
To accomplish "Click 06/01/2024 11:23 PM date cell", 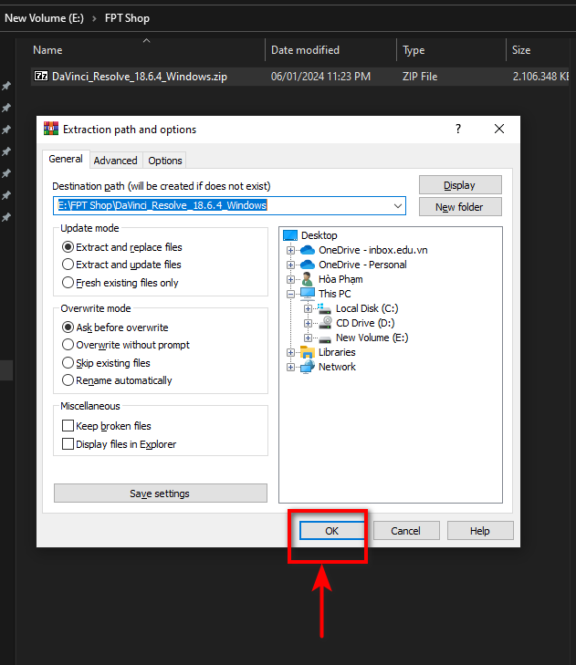I will tap(321, 77).
